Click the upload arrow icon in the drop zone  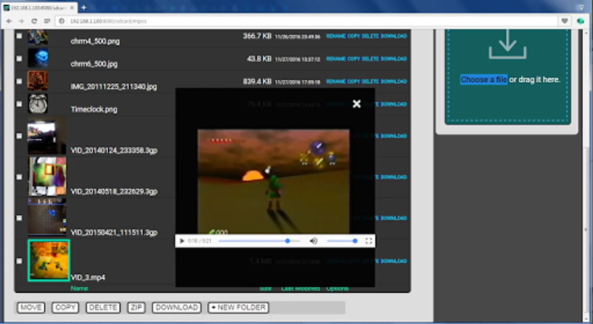pos(508,44)
